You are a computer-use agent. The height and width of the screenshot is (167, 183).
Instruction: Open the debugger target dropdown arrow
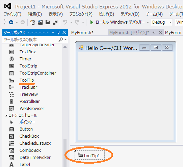click(148, 22)
